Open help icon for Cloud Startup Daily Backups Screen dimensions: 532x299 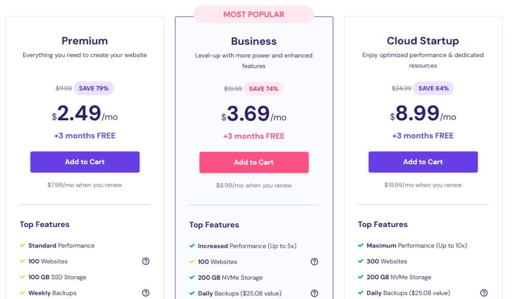[x=484, y=293]
